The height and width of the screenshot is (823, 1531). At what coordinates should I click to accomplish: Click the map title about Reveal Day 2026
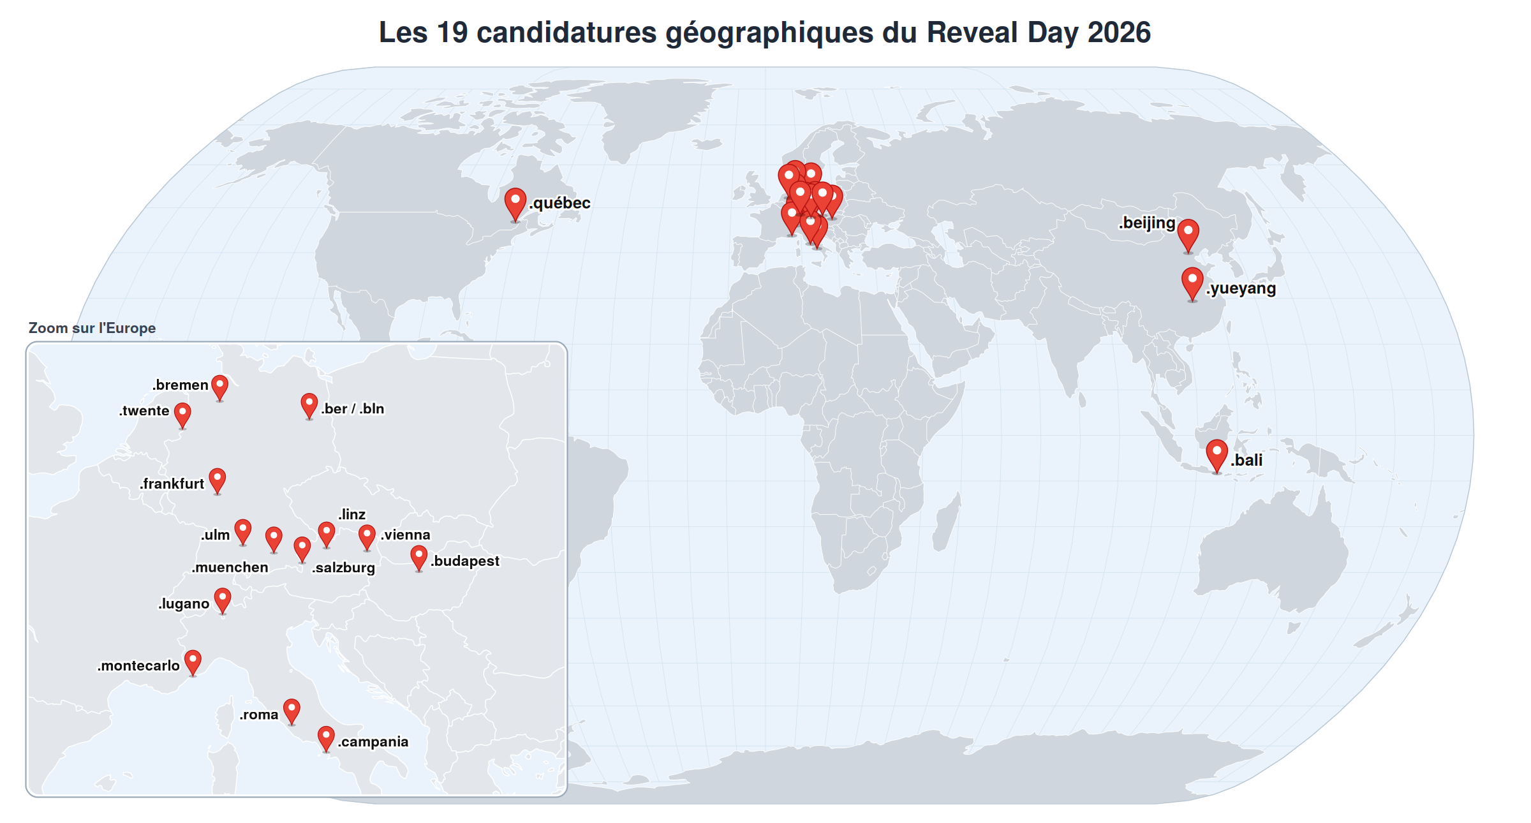pyautogui.click(x=765, y=33)
